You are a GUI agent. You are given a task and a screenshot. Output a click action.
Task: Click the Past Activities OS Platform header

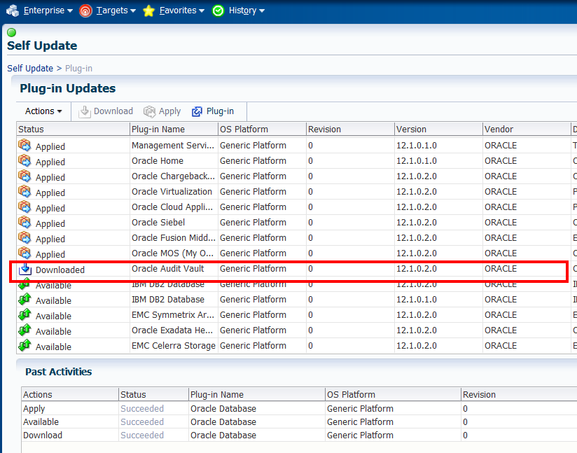coord(393,394)
